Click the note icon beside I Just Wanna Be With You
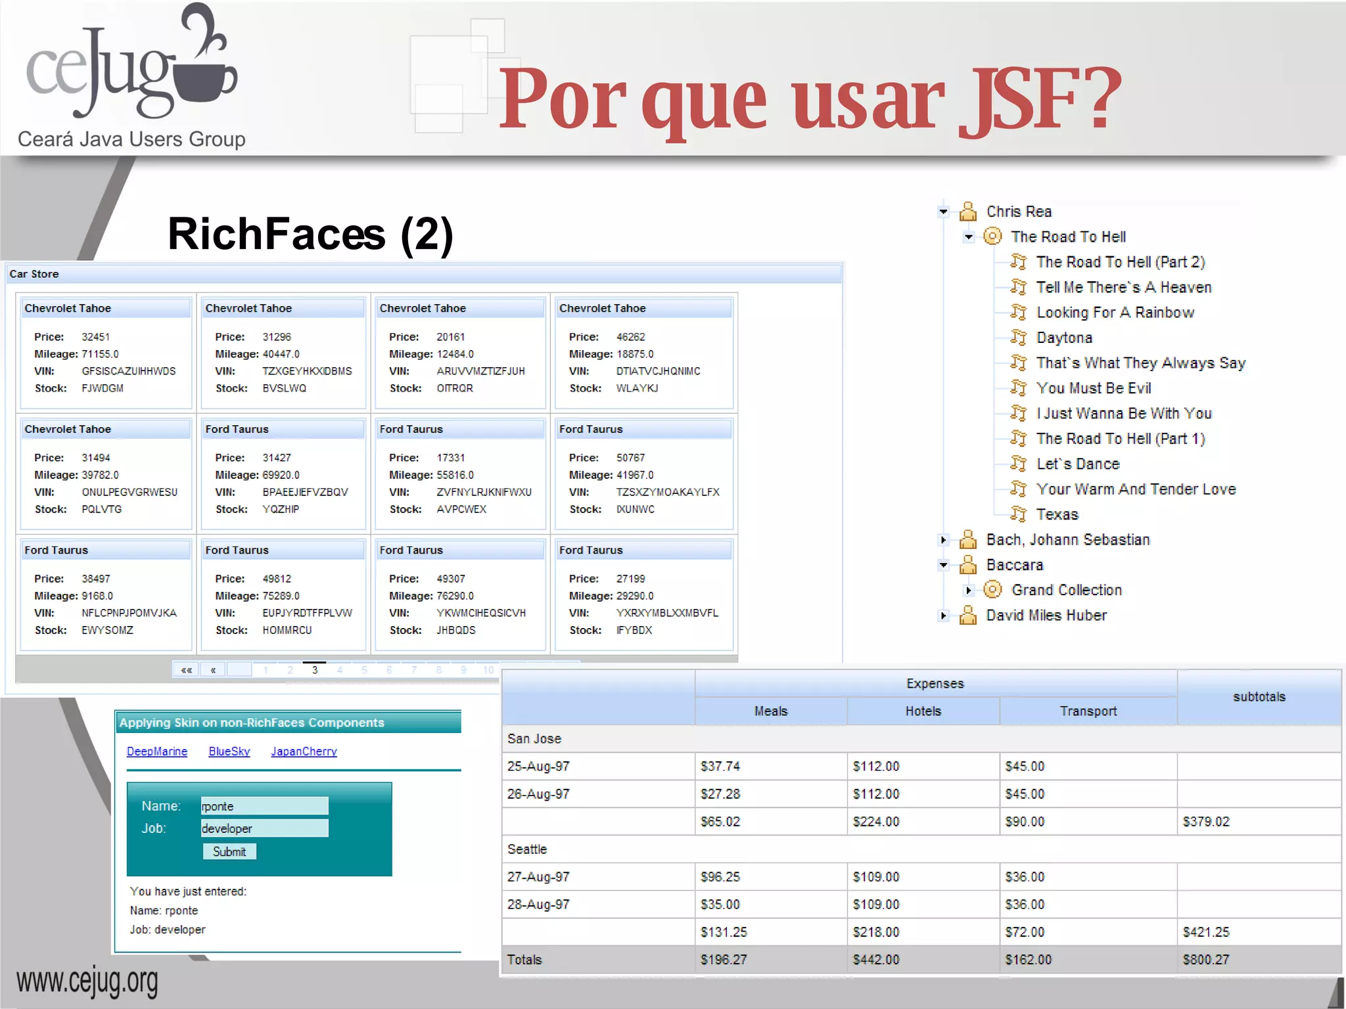Image resolution: width=1346 pixels, height=1009 pixels. click(1018, 413)
